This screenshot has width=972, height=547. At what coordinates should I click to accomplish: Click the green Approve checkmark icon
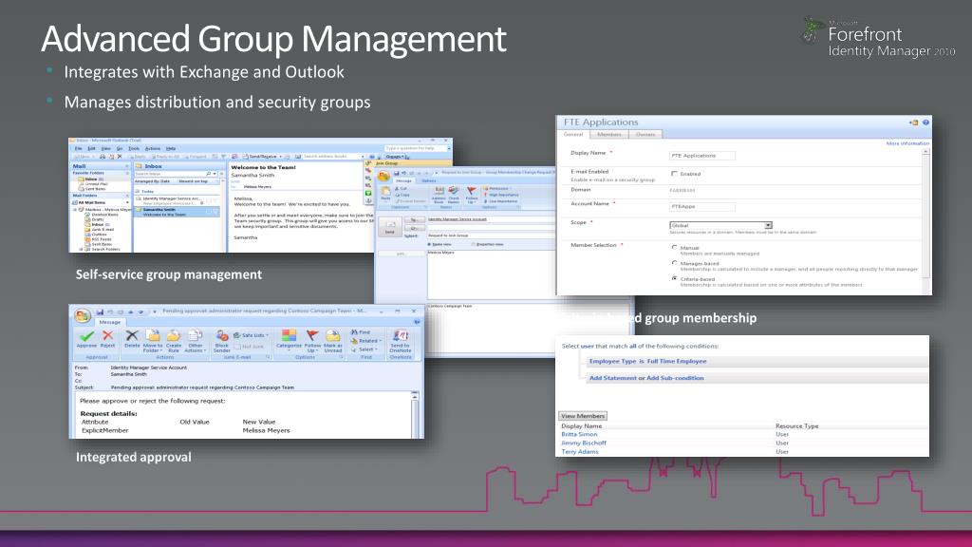tap(86, 335)
